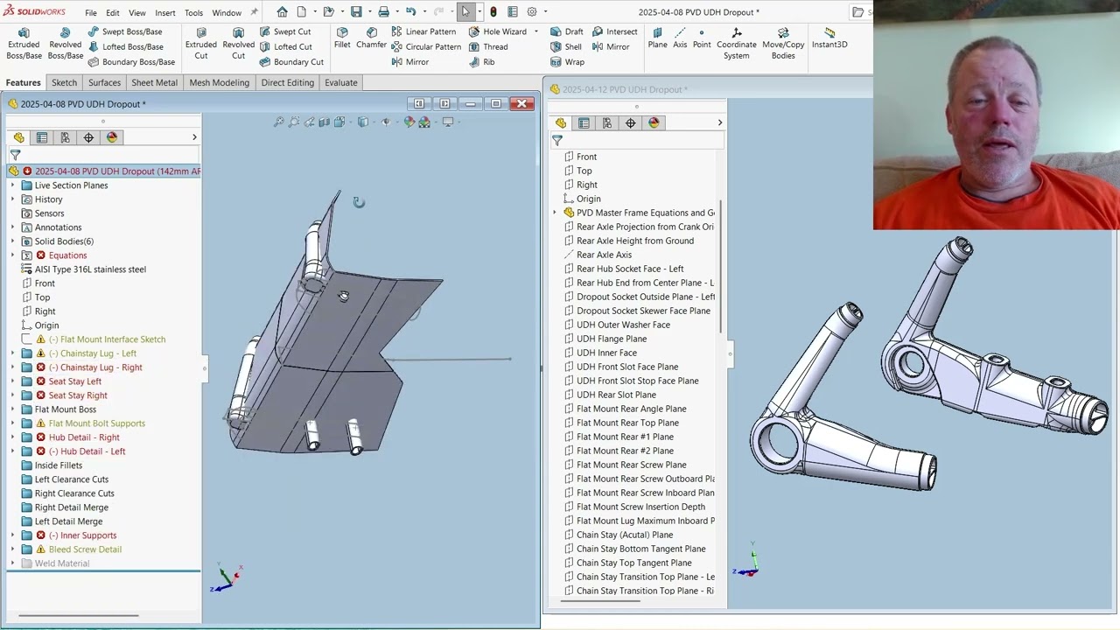Open the Linear Pattern tool
This screenshot has height=630, width=1120.
click(x=423, y=31)
